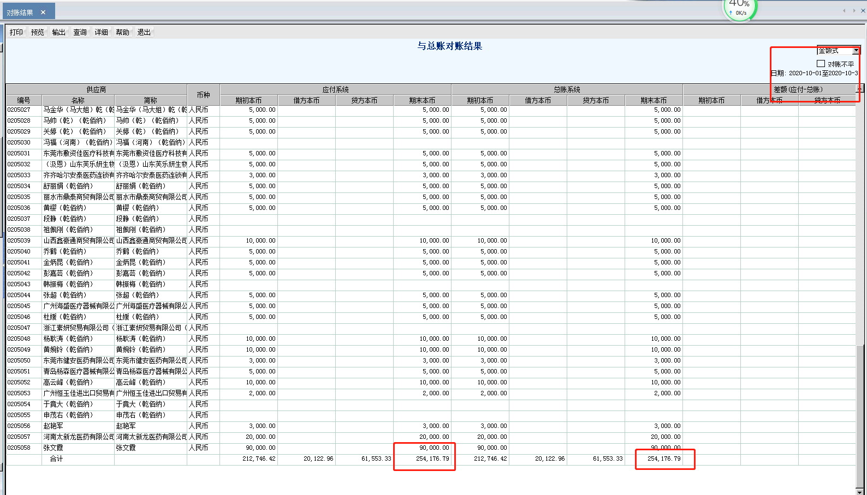Image resolution: width=867 pixels, height=495 pixels.
Task: Select row 0205037 段静 name cell
Action: point(78,219)
